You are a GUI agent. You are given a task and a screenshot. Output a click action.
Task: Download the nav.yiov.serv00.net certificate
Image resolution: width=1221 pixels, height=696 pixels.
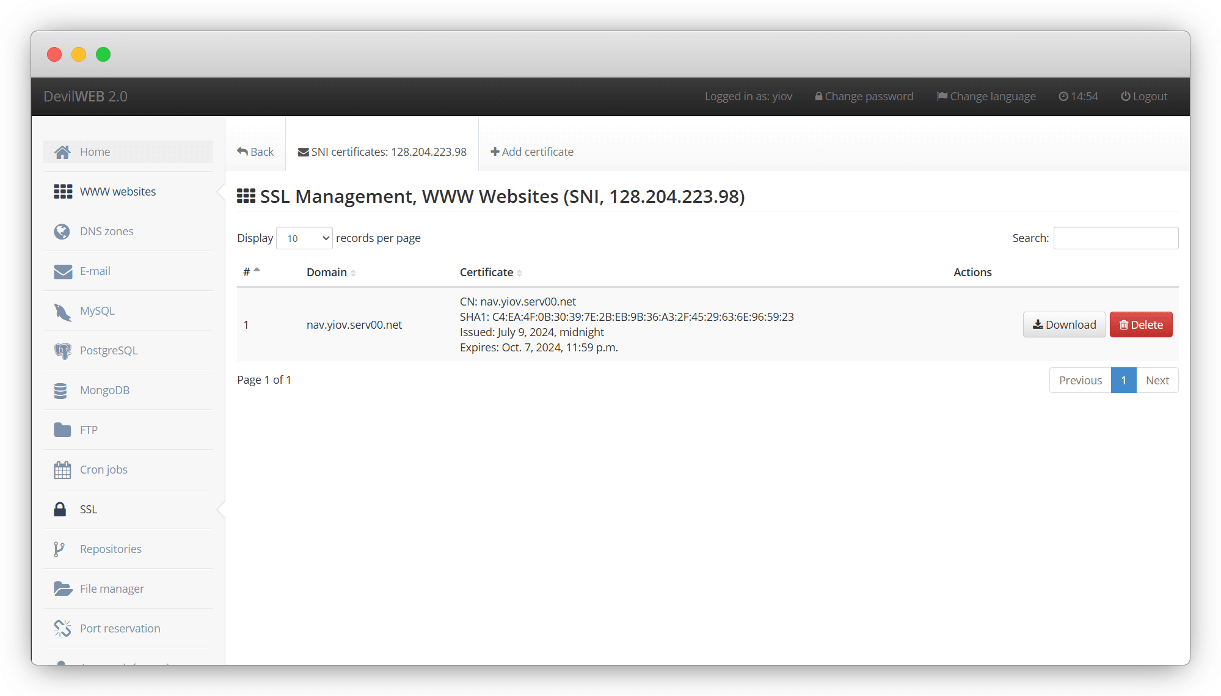point(1064,325)
